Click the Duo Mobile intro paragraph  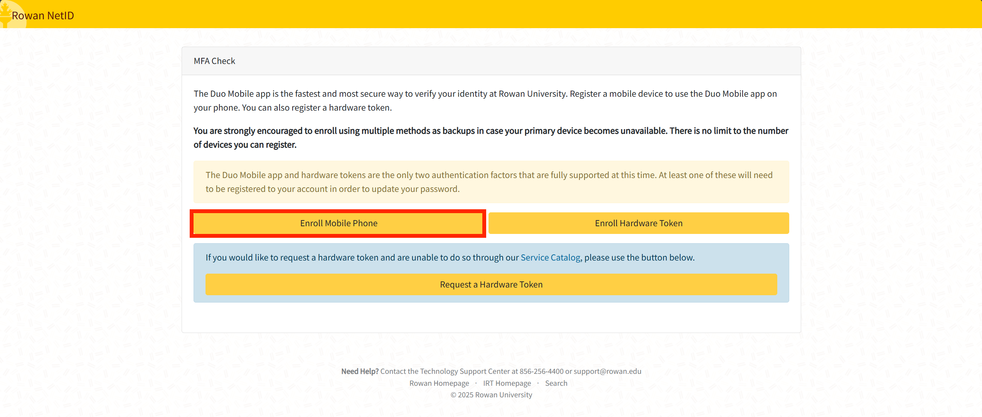485,101
